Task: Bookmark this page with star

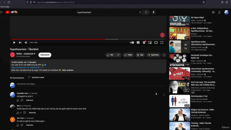Action: point(204,2)
